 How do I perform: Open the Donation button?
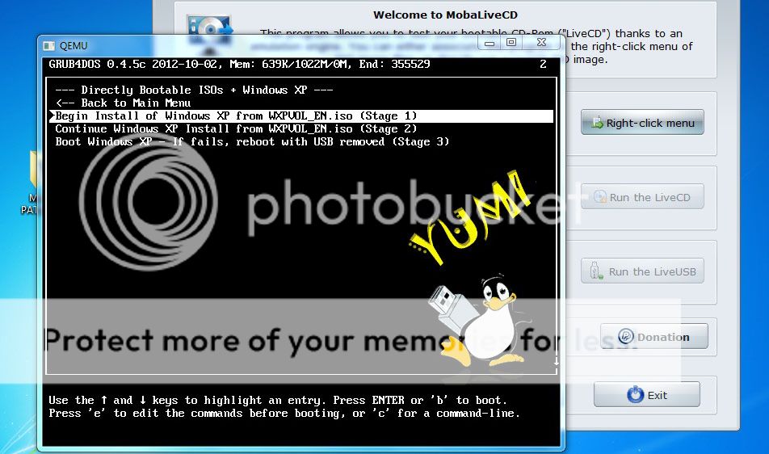click(x=653, y=337)
